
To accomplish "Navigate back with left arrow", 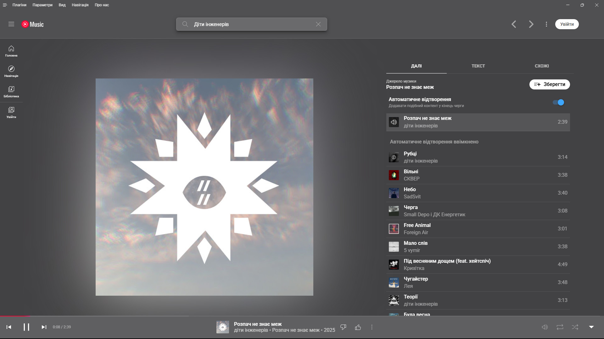I will 514,24.
